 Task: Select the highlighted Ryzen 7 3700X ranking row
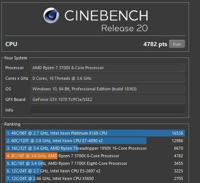pos(95,156)
